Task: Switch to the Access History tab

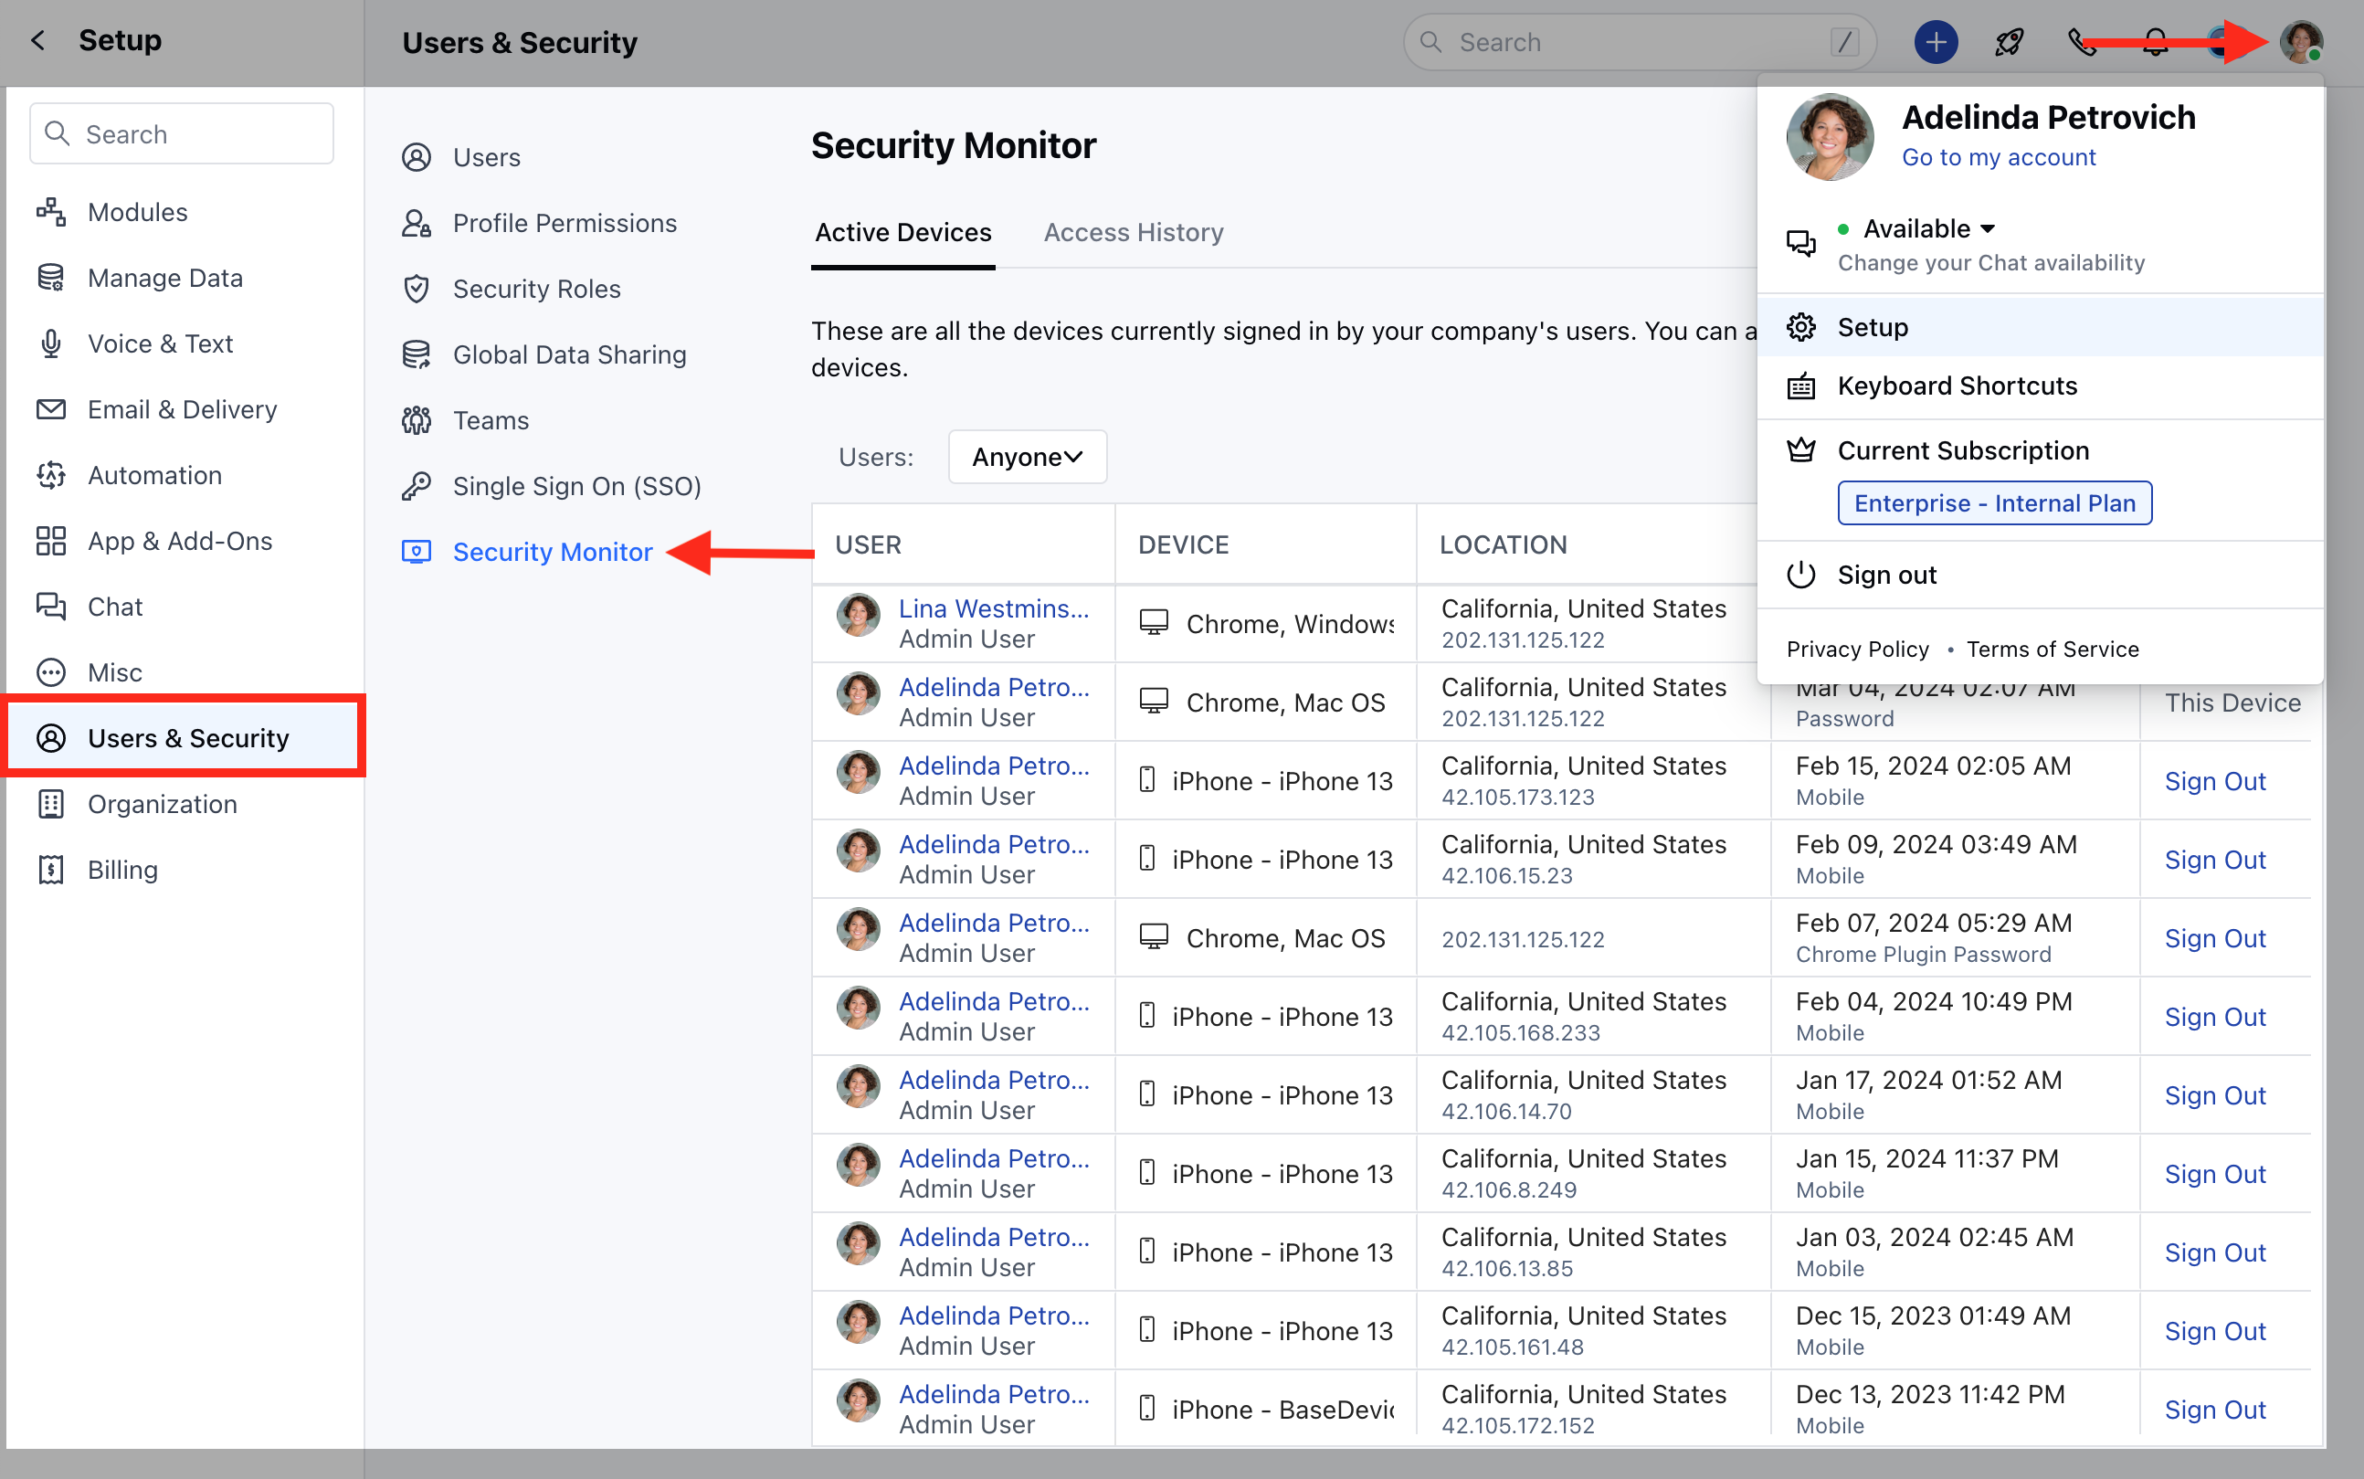Action: pos(1133,233)
